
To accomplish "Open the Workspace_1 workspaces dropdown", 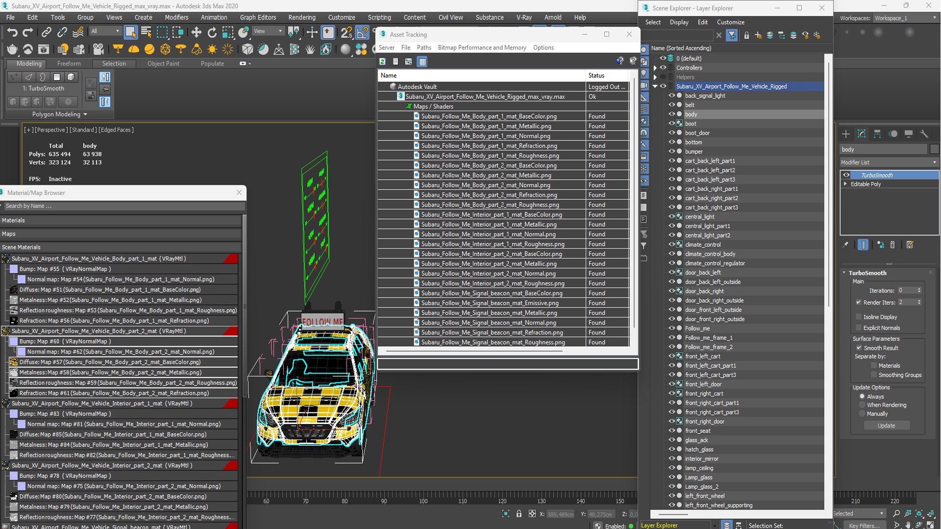I will [905, 18].
